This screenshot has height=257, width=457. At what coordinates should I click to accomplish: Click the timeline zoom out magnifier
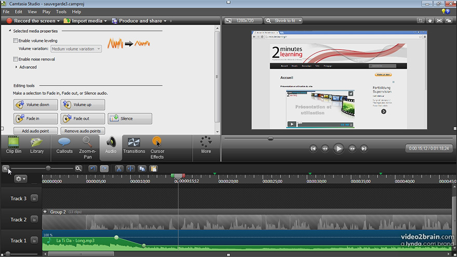[6, 168]
